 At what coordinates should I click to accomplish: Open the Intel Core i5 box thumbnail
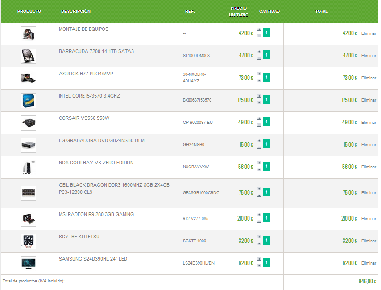29,101
